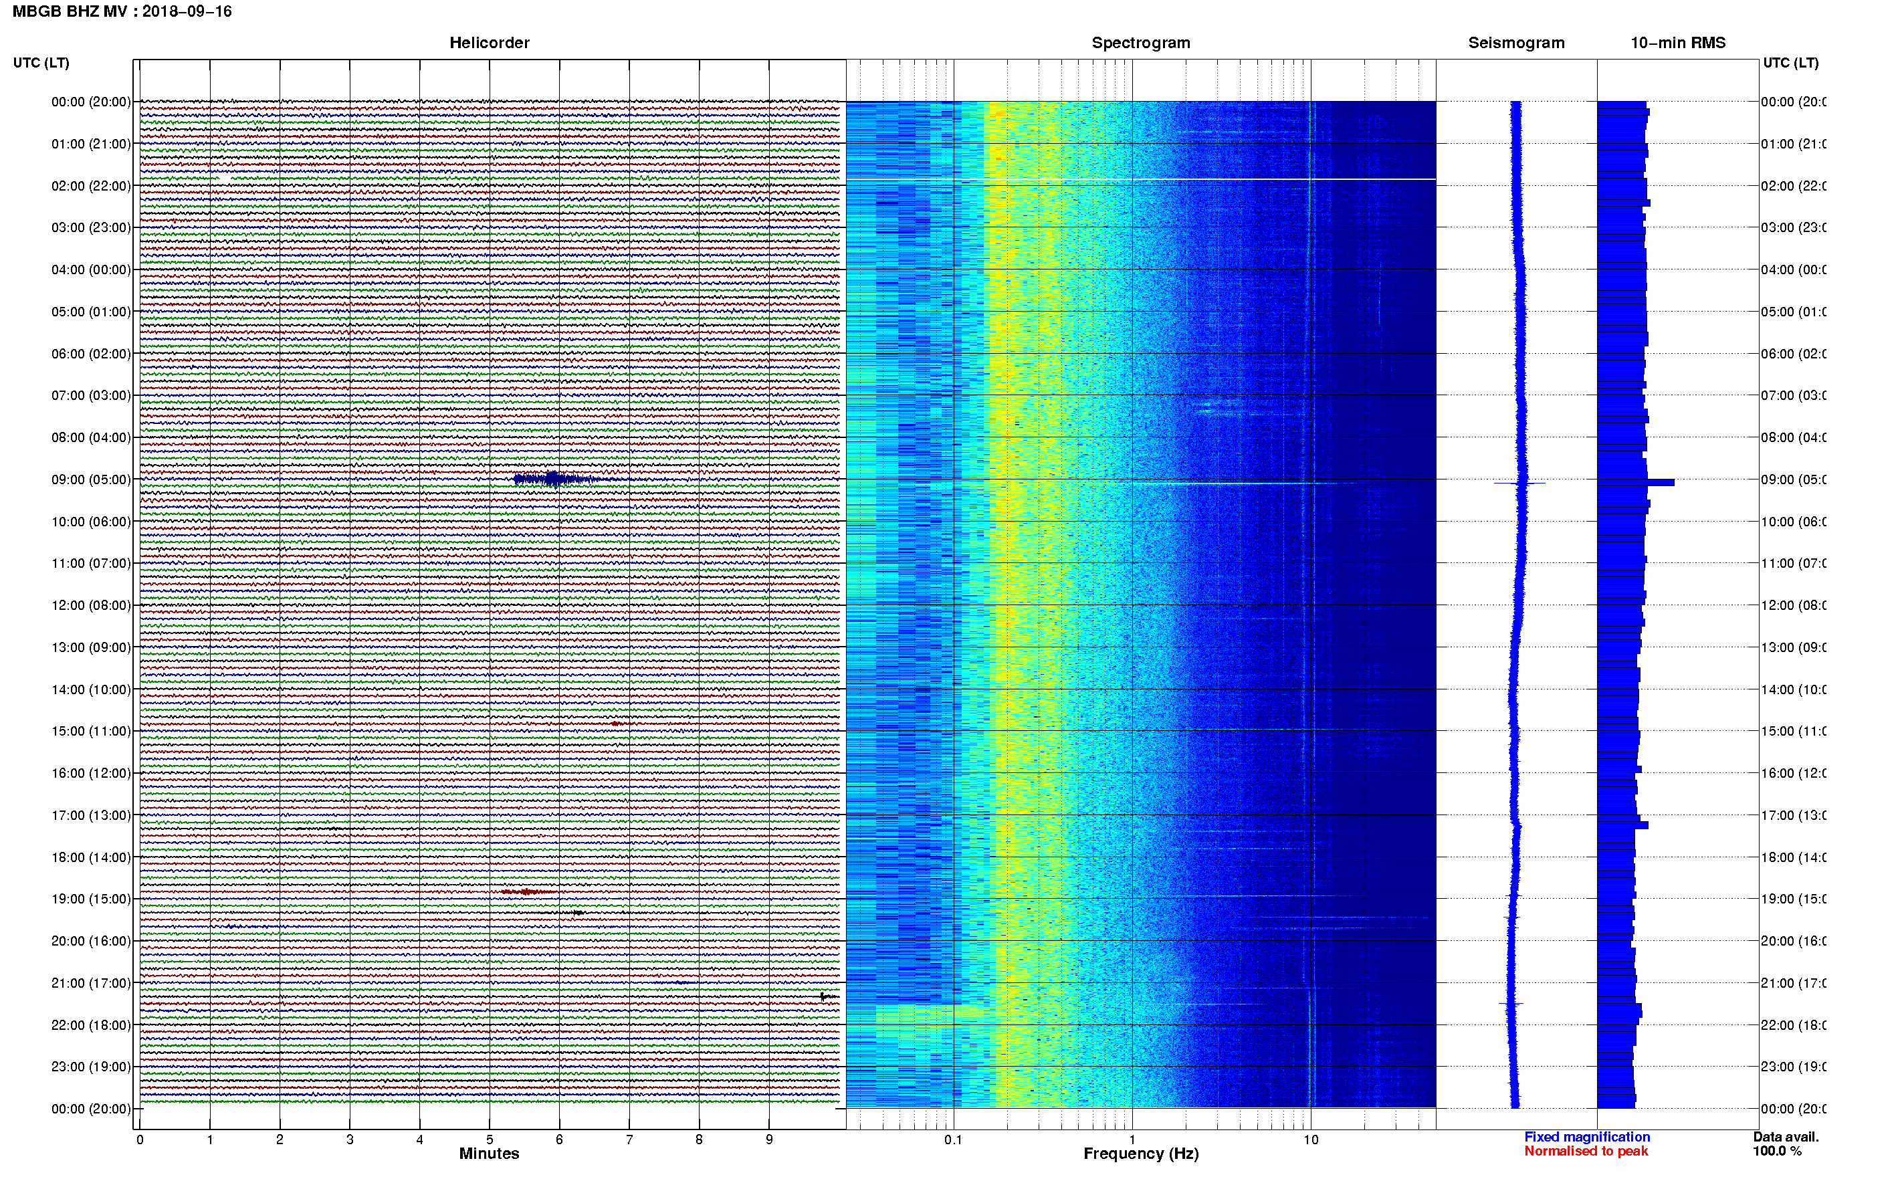Click the right time label '23:00 (19:0'

(x=1794, y=1067)
